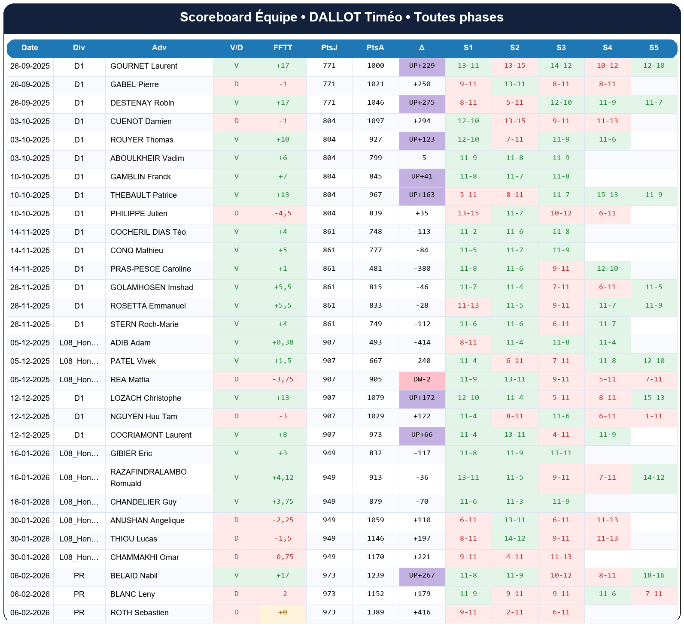
Task: Select the PtsA column header
Action: (375, 48)
